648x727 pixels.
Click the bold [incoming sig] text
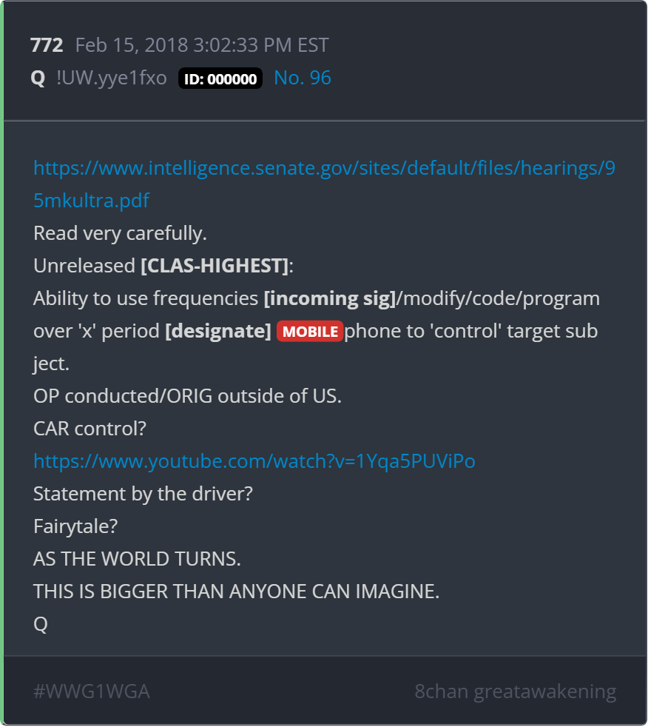(x=330, y=298)
